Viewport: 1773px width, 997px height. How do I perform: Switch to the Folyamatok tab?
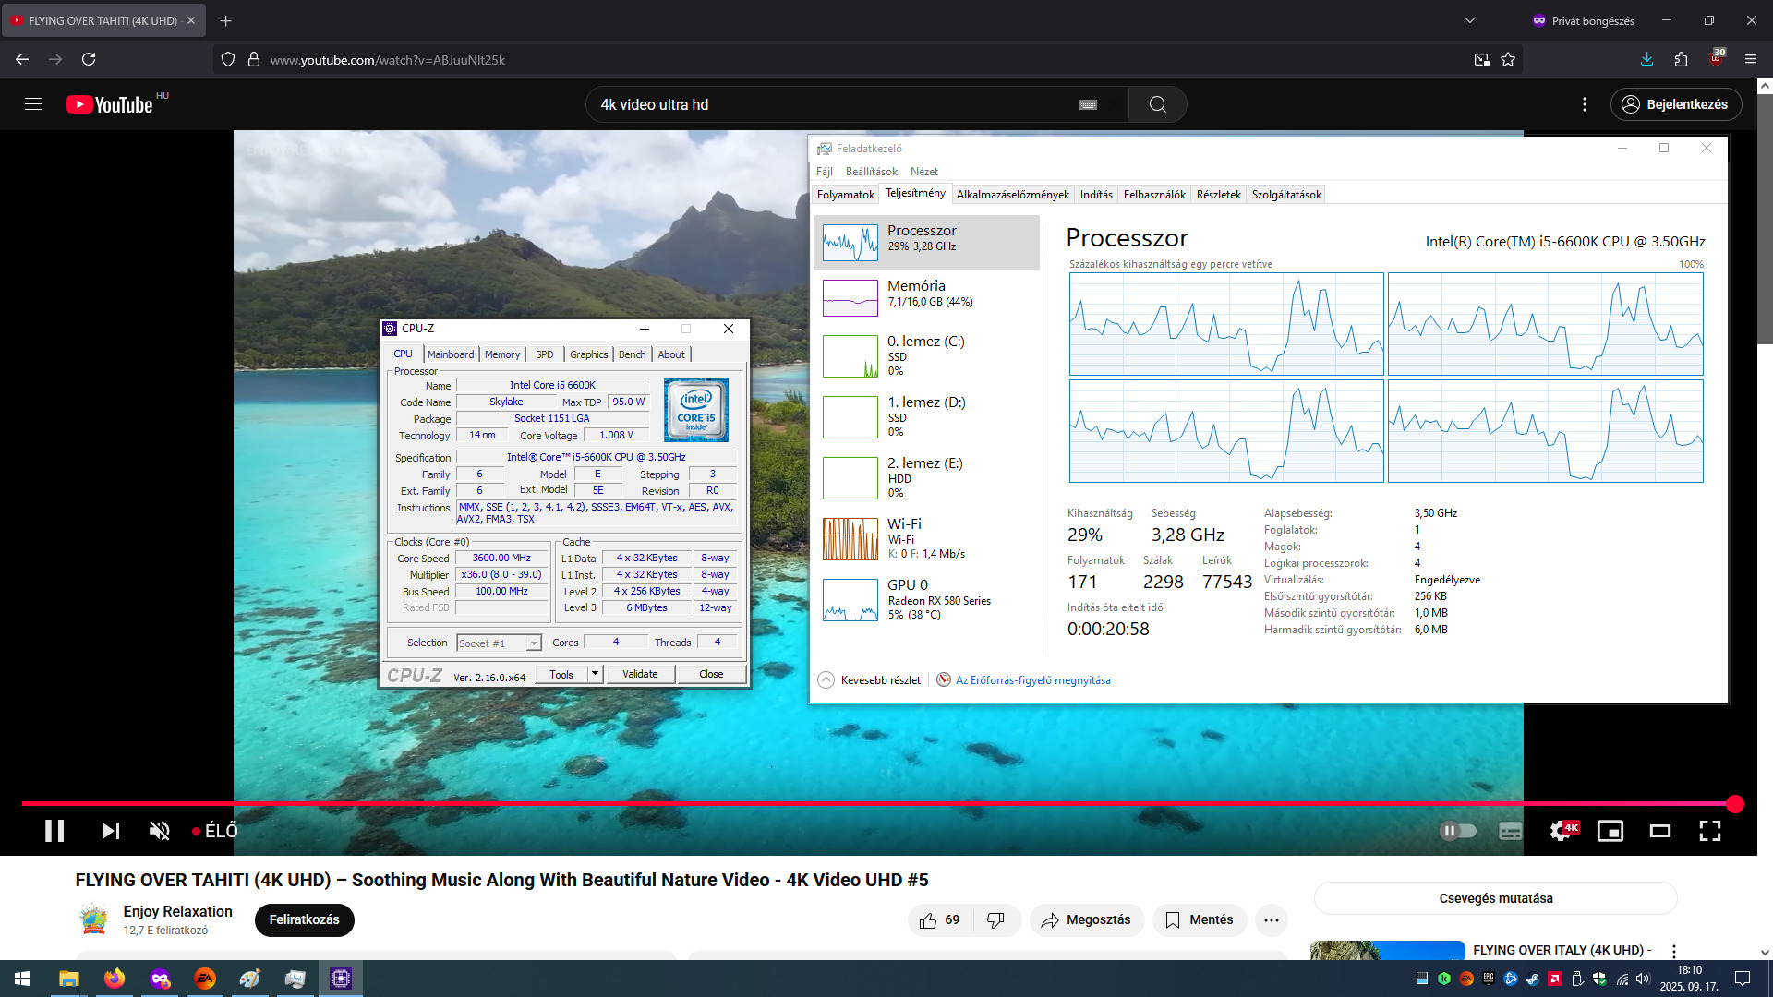click(845, 195)
